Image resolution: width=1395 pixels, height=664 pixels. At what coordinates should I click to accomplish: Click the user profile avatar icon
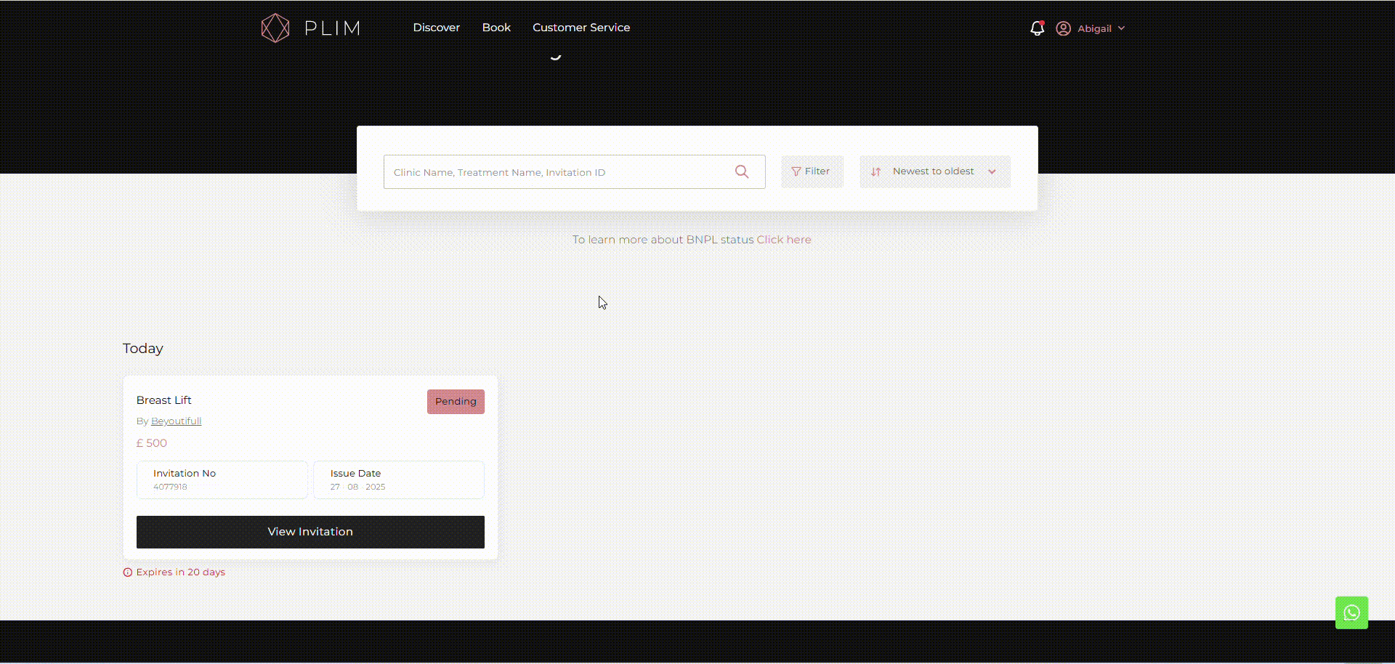(1063, 28)
